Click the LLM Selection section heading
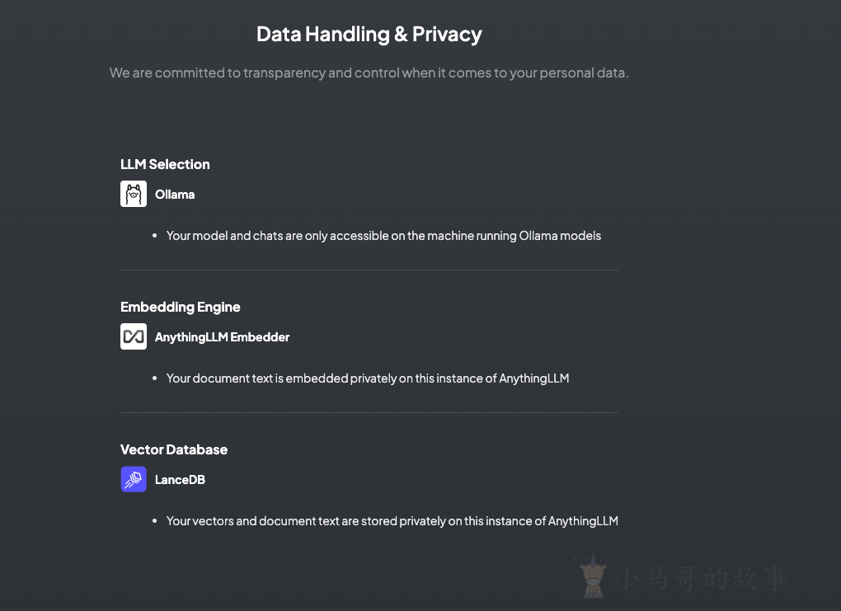841x611 pixels. click(x=165, y=164)
